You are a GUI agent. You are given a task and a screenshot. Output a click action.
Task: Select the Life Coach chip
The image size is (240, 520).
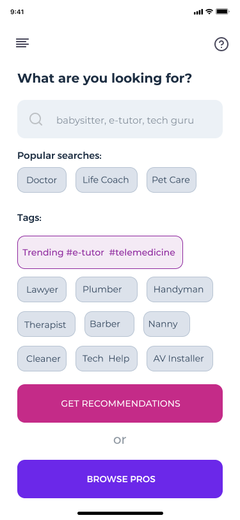click(106, 180)
